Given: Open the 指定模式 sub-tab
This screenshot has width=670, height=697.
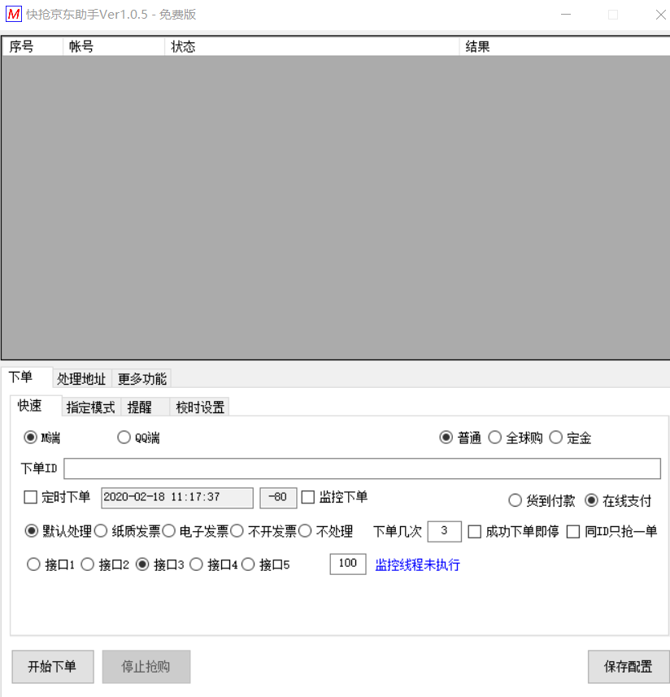Looking at the screenshot, I should [x=90, y=407].
